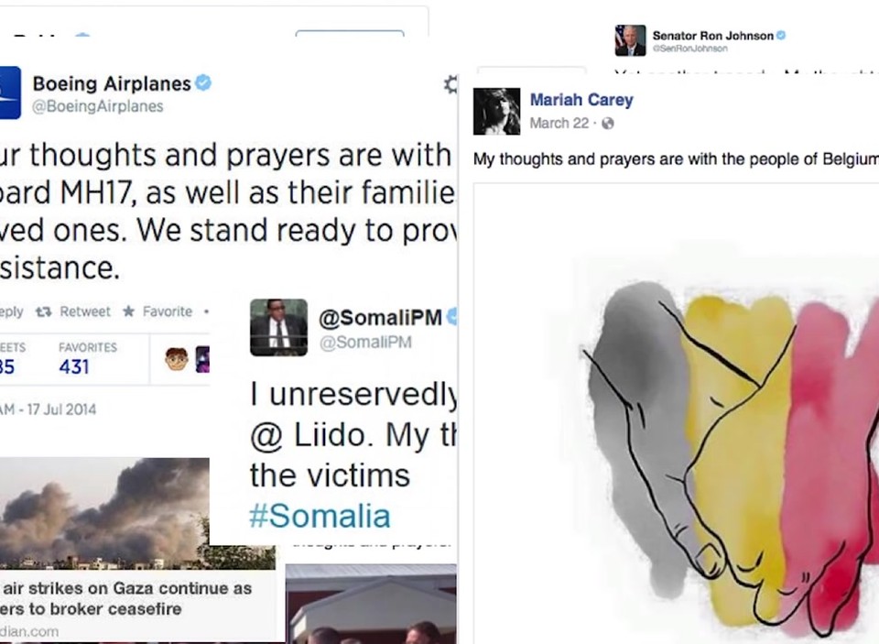Screen dimensions: 879x644
Task: Click the SomaliPM profile photo
Action: point(278,328)
